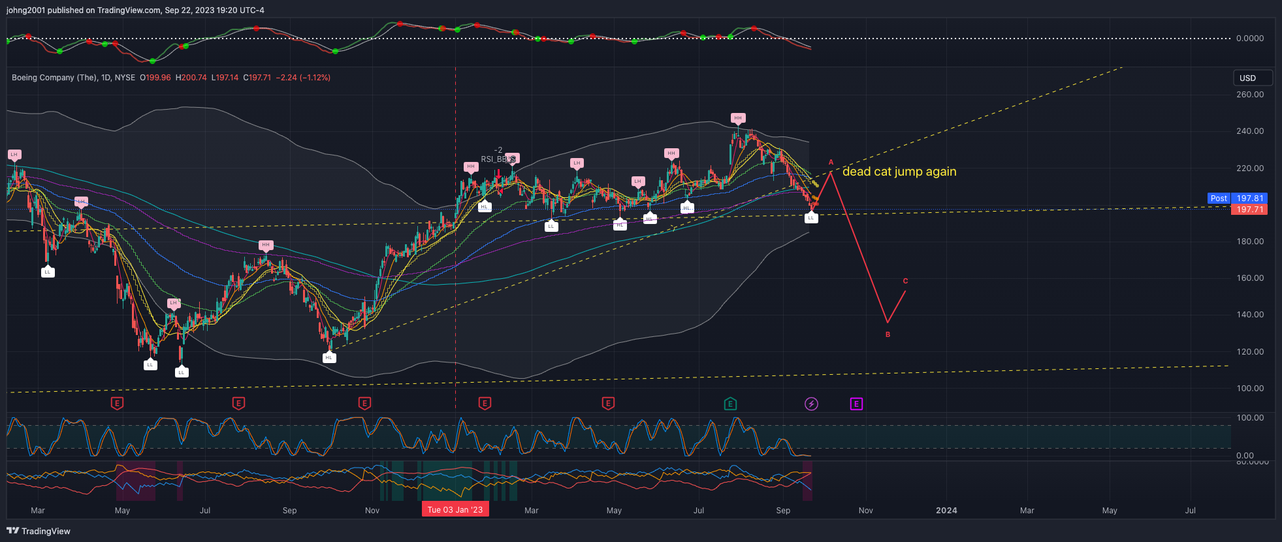Open the USD currency selector
1282x542 pixels.
pos(1253,78)
